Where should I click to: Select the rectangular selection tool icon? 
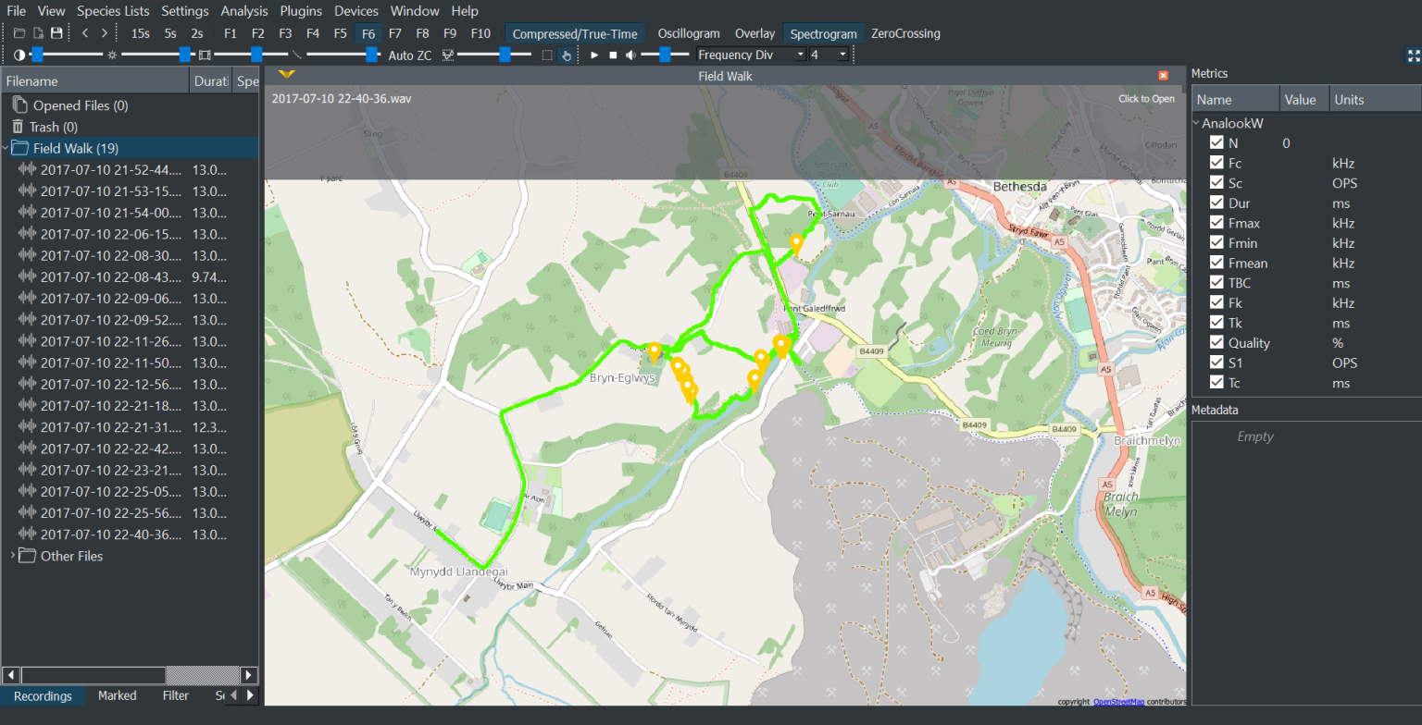pyautogui.click(x=547, y=55)
